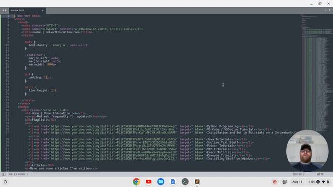Viewport: 333px width, 187px height.
Task: Click the VS Code / VSCodium Tutorials text
Action: coord(231,129)
